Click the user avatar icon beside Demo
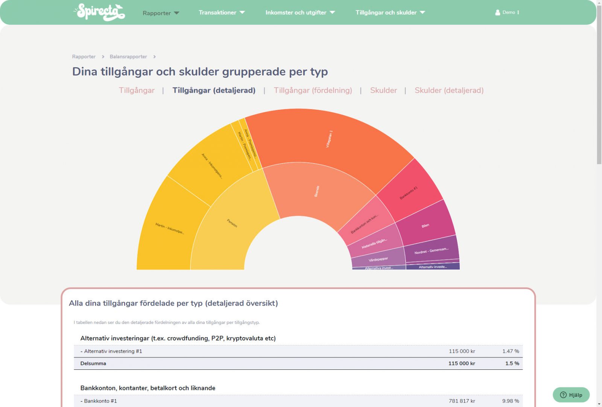This screenshot has height=407, width=602. coord(497,12)
